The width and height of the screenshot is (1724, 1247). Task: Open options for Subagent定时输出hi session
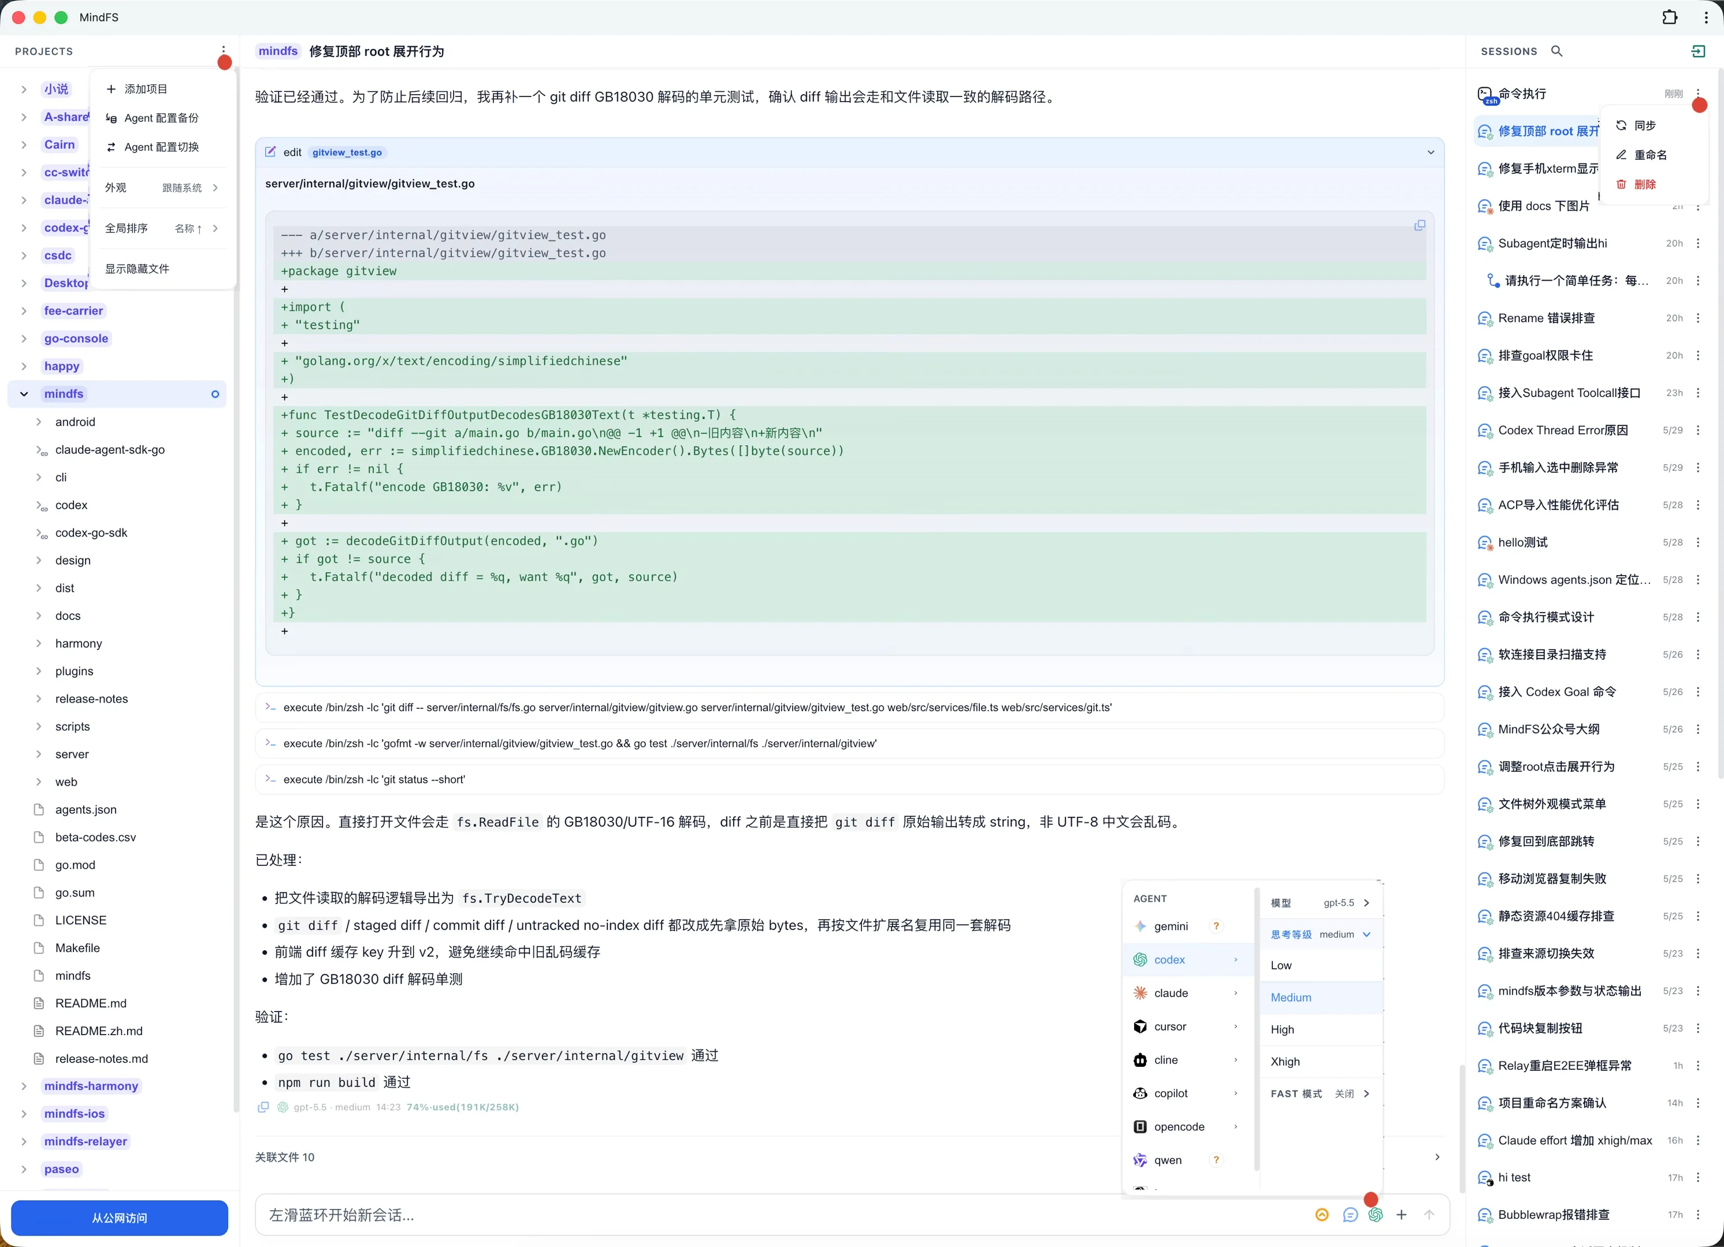click(1697, 243)
